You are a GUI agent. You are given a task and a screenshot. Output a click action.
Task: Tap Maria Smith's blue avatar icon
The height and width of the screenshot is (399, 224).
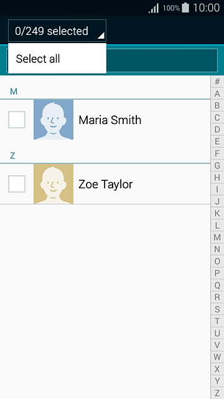point(54,120)
